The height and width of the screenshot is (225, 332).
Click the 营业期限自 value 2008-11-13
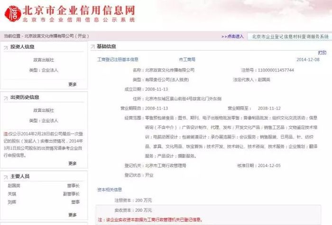click(157, 108)
